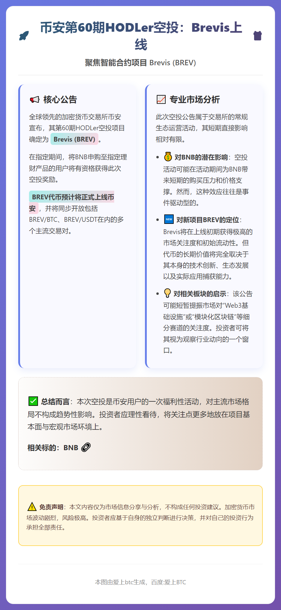Click the disclaimer line 场波动剧烈，风险极高
The height and width of the screenshot is (610, 281).
click(140, 518)
